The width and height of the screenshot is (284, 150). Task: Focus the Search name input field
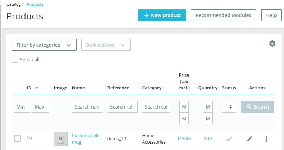pos(87,107)
